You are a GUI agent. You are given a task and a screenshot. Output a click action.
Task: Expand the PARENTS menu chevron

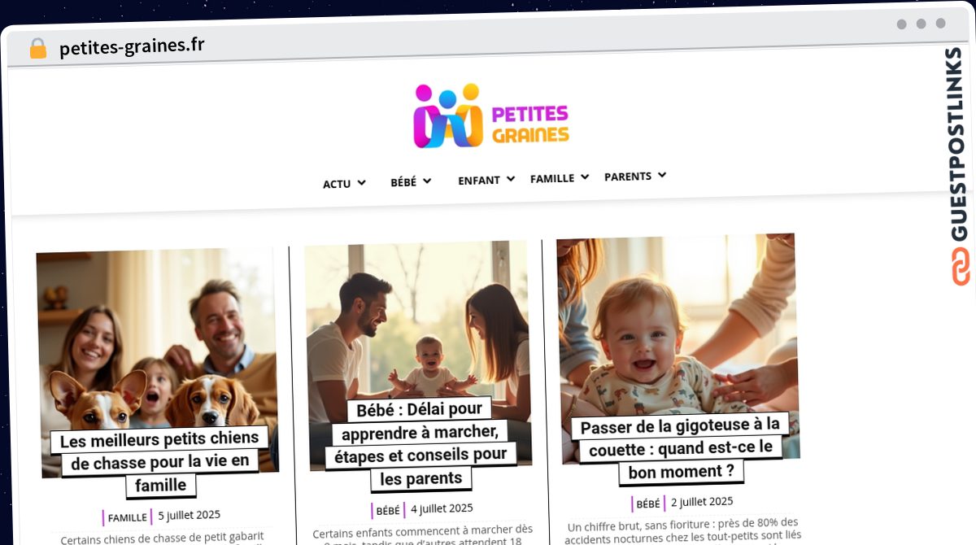[662, 175]
